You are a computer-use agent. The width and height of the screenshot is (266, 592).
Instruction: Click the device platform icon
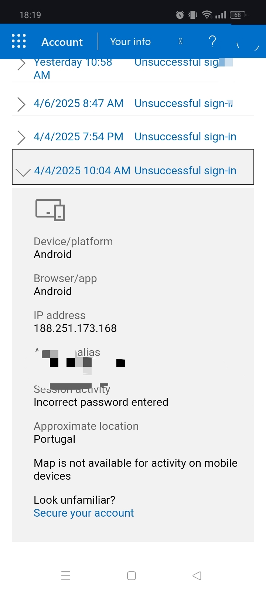[x=50, y=210]
